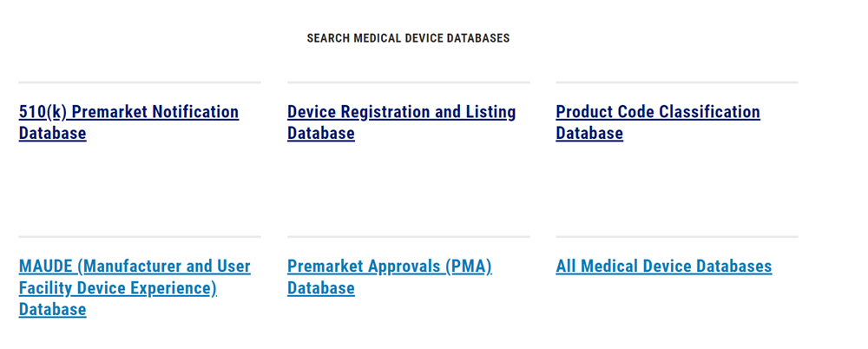Click divider line above Premarket Approvals (PMA)
The width and height of the screenshot is (868, 349).
point(409,237)
